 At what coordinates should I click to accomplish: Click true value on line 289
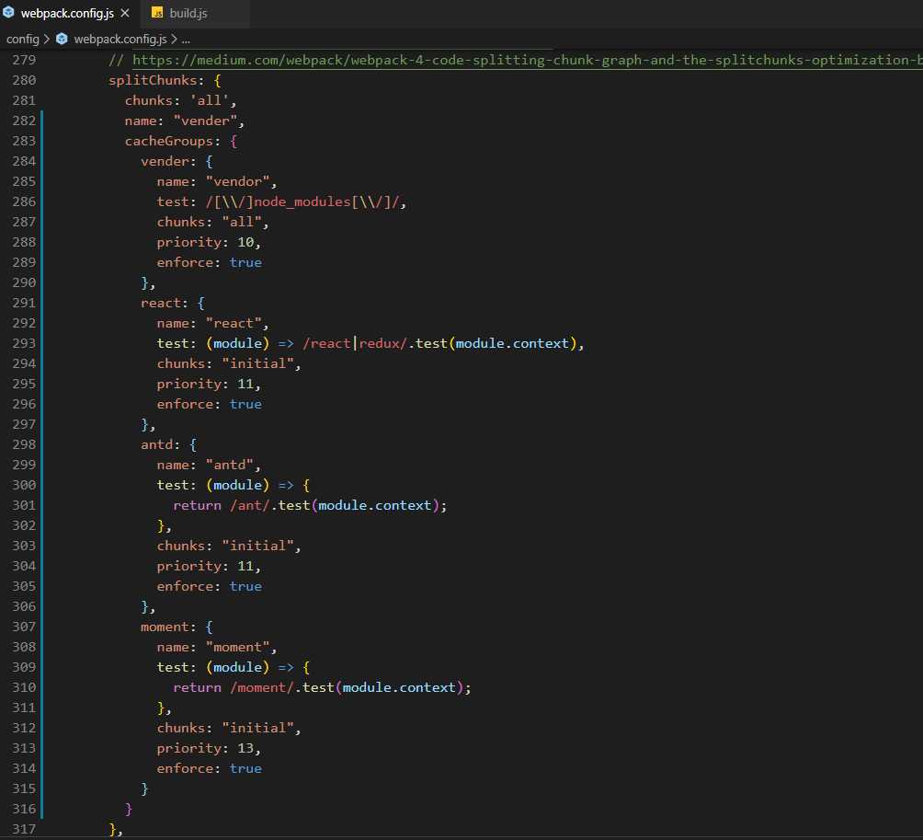click(245, 263)
